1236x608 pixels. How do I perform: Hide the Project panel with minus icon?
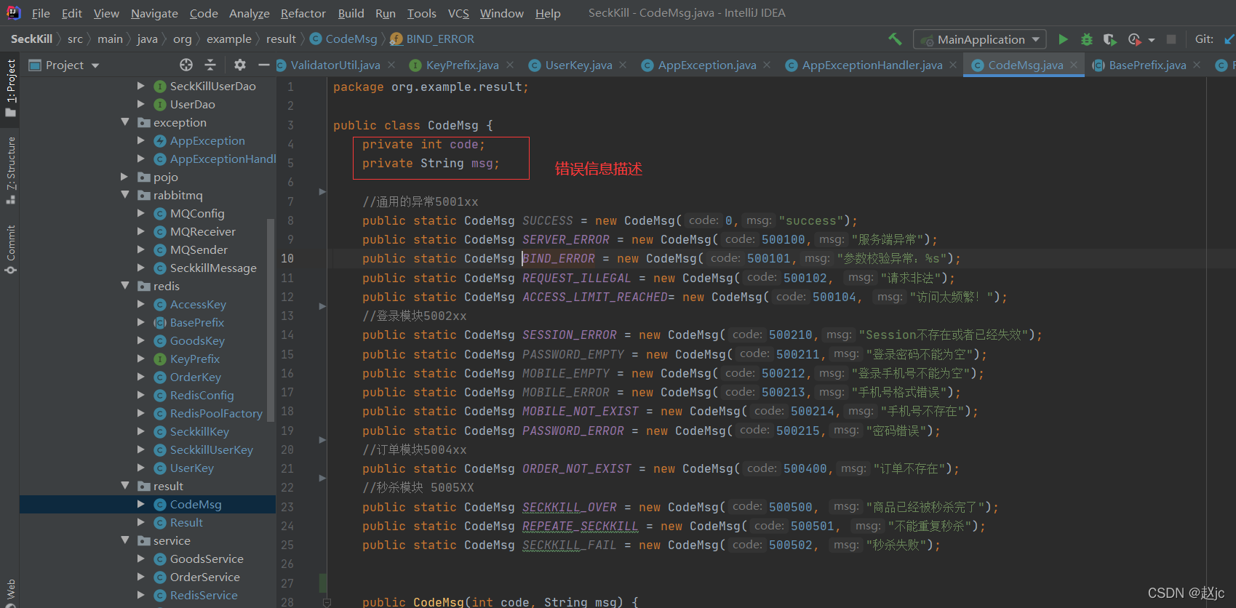[263, 65]
